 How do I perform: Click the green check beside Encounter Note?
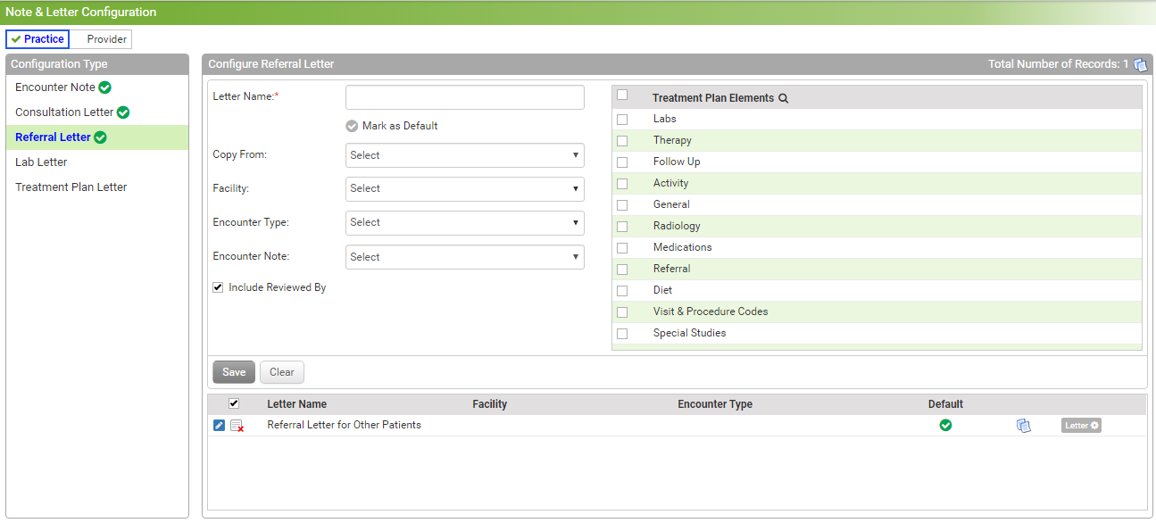[x=104, y=87]
